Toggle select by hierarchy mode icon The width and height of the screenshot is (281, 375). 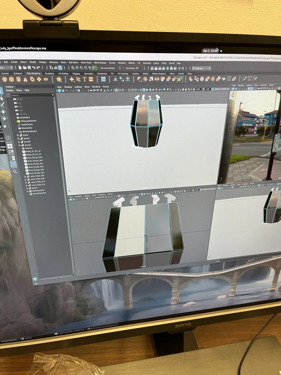pyautogui.click(x=51, y=68)
